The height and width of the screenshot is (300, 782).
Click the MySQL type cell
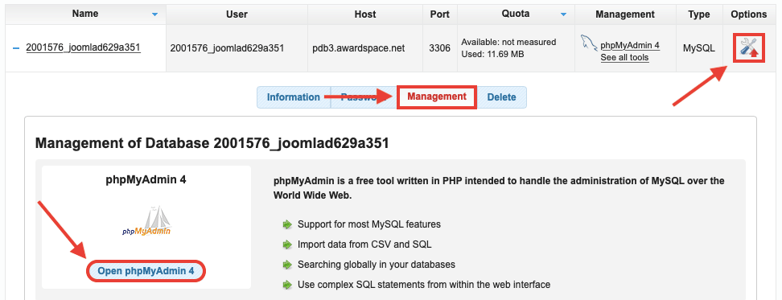698,48
